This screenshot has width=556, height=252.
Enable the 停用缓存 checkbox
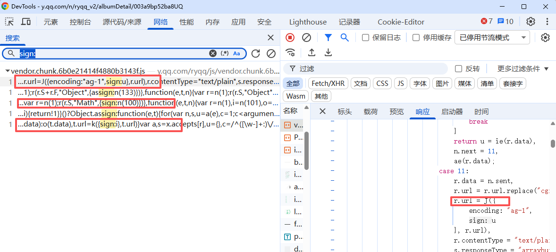(x=416, y=38)
